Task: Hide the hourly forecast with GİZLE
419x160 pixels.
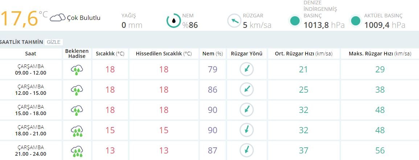Action: 54,42
